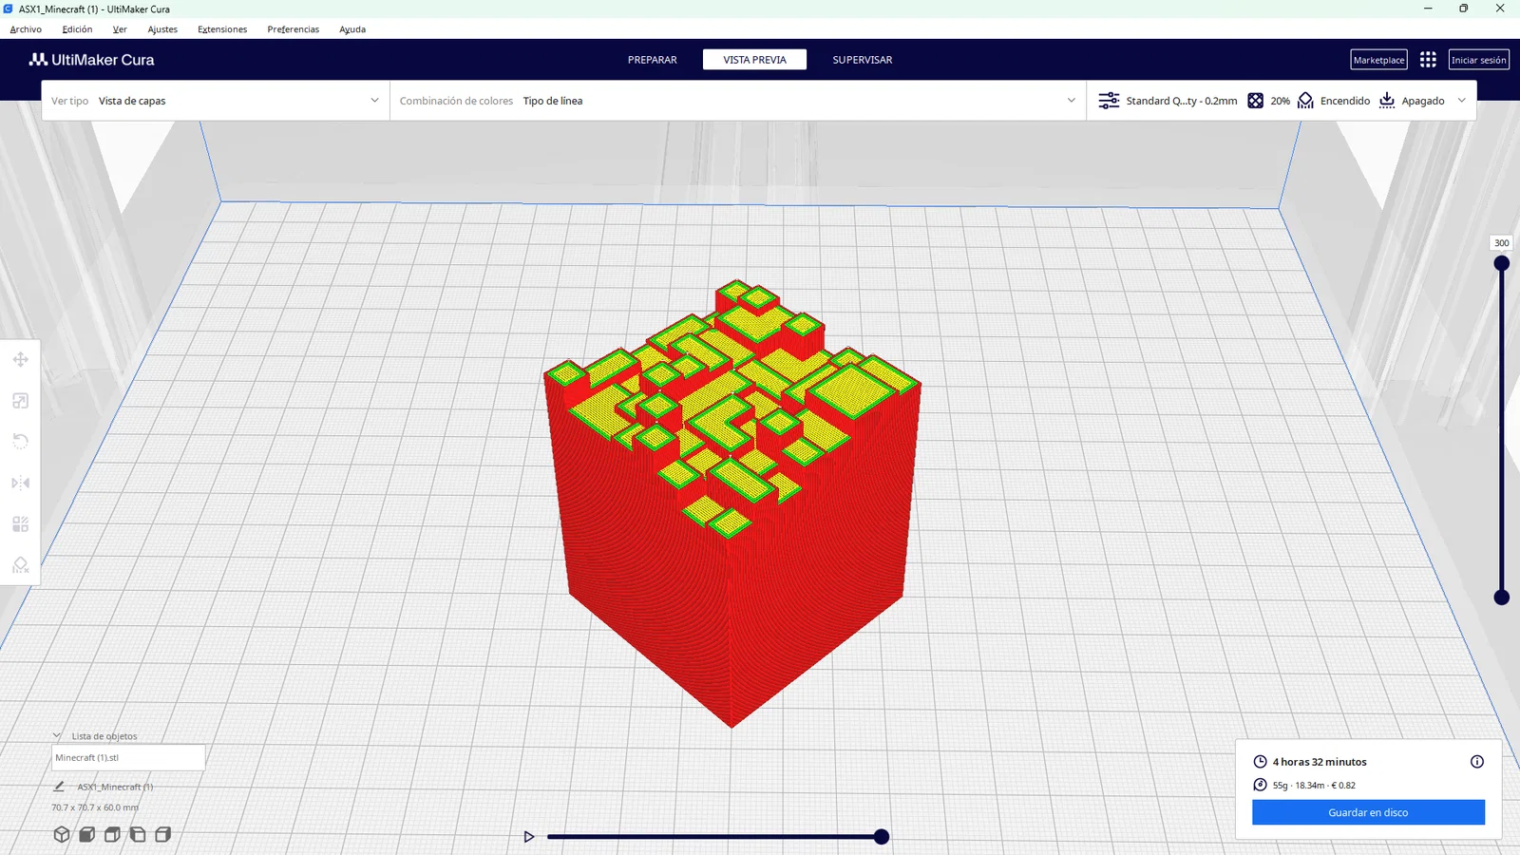Click the UltiMaker Cura logo
This screenshot has height=855, width=1520.
coord(91,60)
